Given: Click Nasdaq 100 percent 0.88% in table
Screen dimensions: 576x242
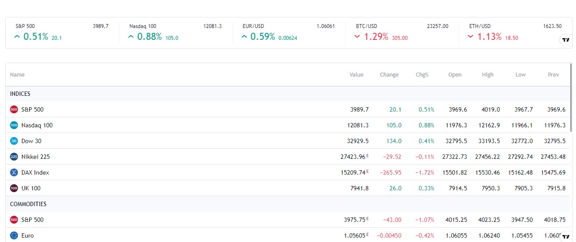Looking at the screenshot, I should pos(426,125).
